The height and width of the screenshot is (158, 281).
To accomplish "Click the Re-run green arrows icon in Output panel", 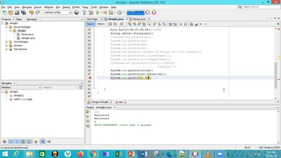I will [x=88, y=112].
